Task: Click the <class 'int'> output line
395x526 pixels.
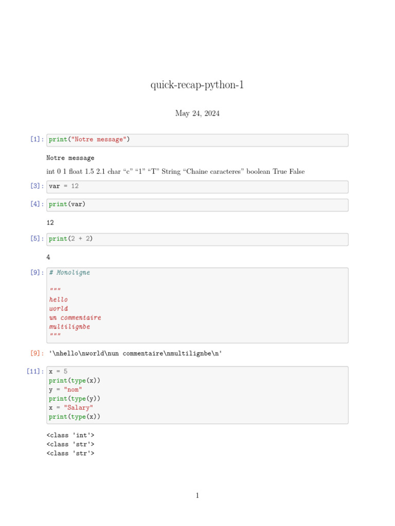Action: point(70,436)
